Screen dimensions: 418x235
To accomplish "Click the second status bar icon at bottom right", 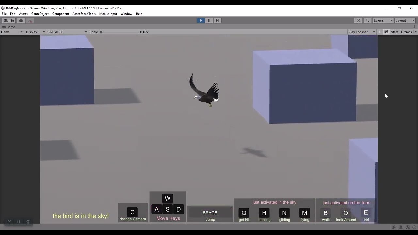I will (x=401, y=227).
